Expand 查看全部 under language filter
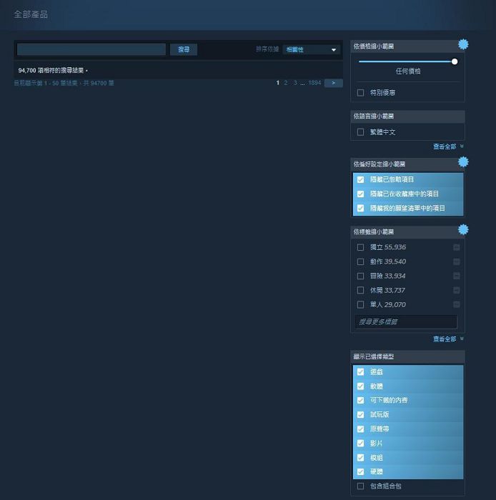The height and width of the screenshot is (500, 496). (448, 146)
